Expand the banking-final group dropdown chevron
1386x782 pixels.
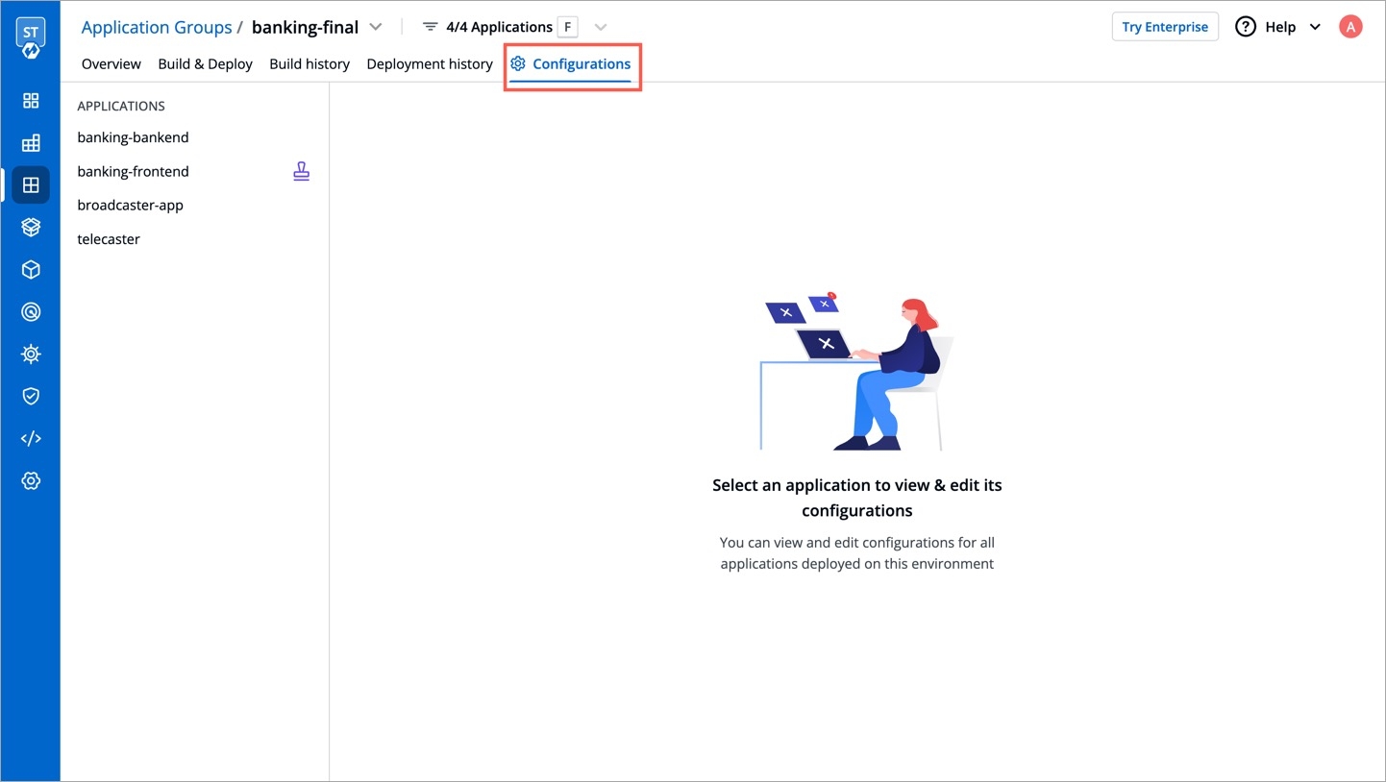(x=376, y=27)
